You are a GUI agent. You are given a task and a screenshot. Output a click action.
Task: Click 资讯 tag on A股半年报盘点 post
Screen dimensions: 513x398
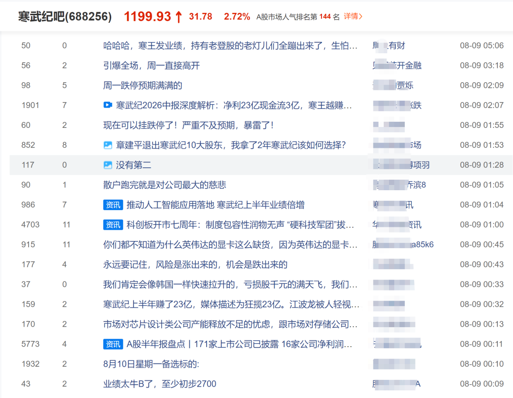pyautogui.click(x=113, y=344)
